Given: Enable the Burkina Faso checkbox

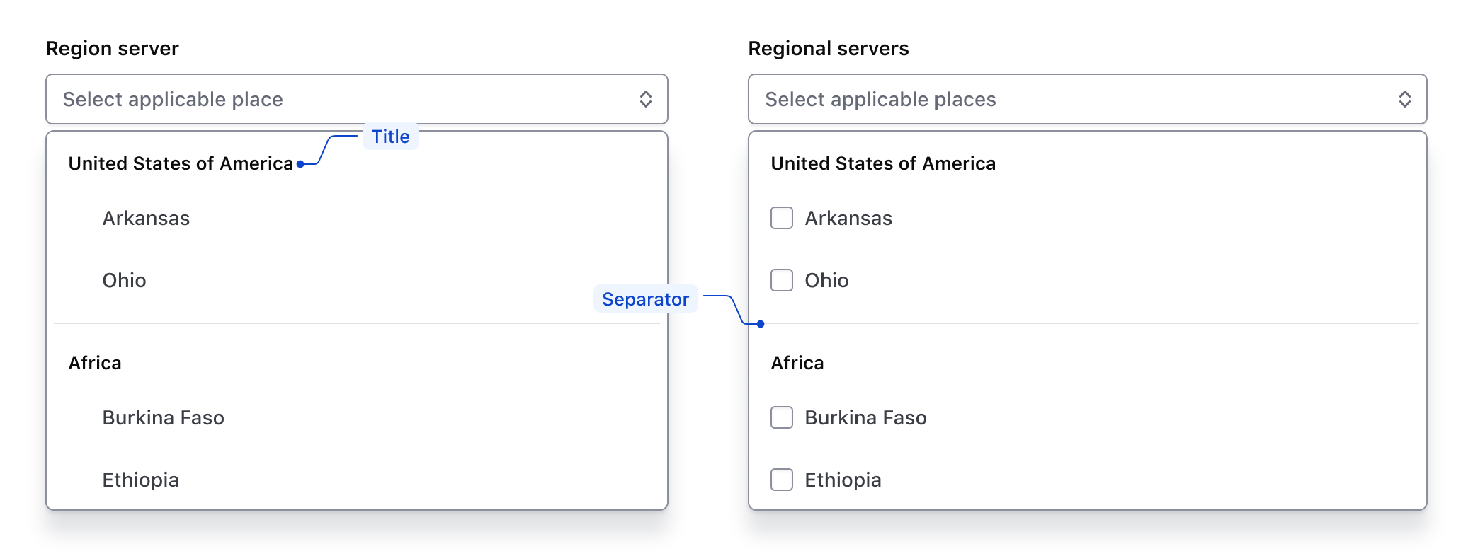Looking at the screenshot, I should 782,418.
